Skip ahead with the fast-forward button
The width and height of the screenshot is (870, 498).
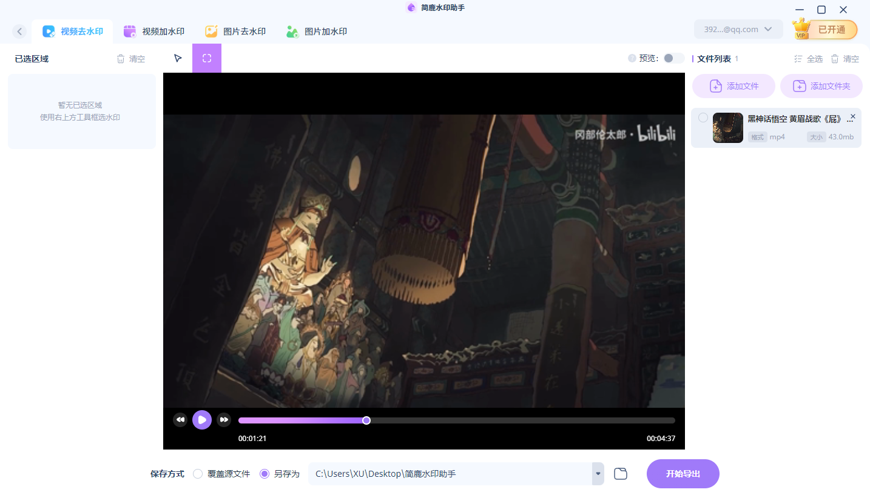pyautogui.click(x=224, y=420)
